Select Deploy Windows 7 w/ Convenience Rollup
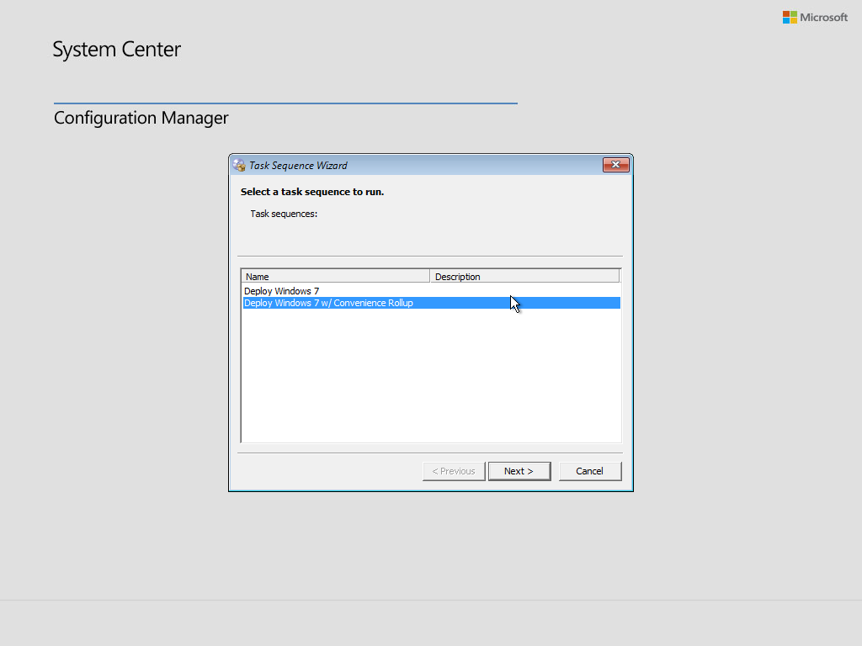862x646 pixels. point(432,303)
